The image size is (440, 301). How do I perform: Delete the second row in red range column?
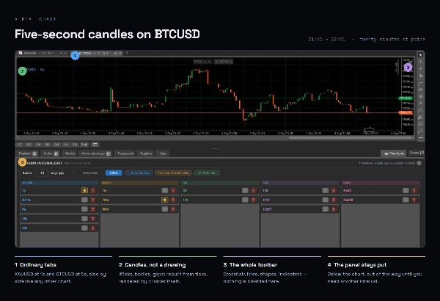(414, 200)
